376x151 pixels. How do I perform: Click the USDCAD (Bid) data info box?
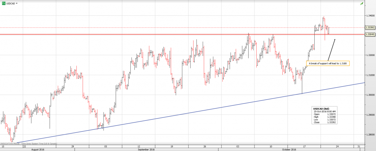pos(325,116)
